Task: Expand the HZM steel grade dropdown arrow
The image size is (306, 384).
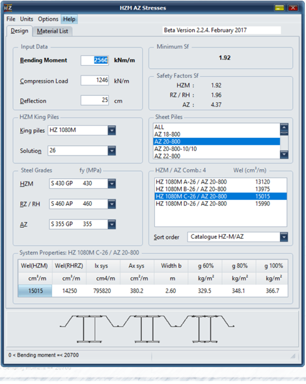Action: (x=112, y=184)
